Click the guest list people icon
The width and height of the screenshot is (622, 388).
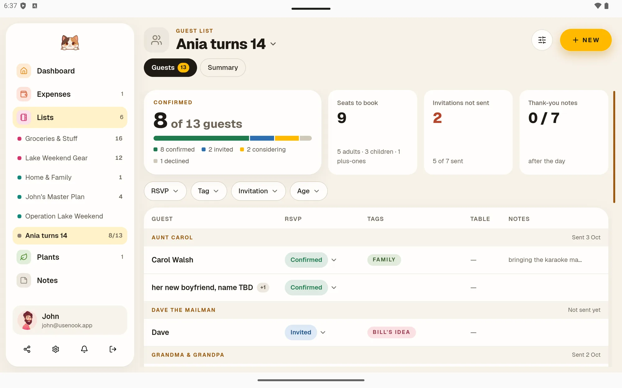[x=156, y=40]
